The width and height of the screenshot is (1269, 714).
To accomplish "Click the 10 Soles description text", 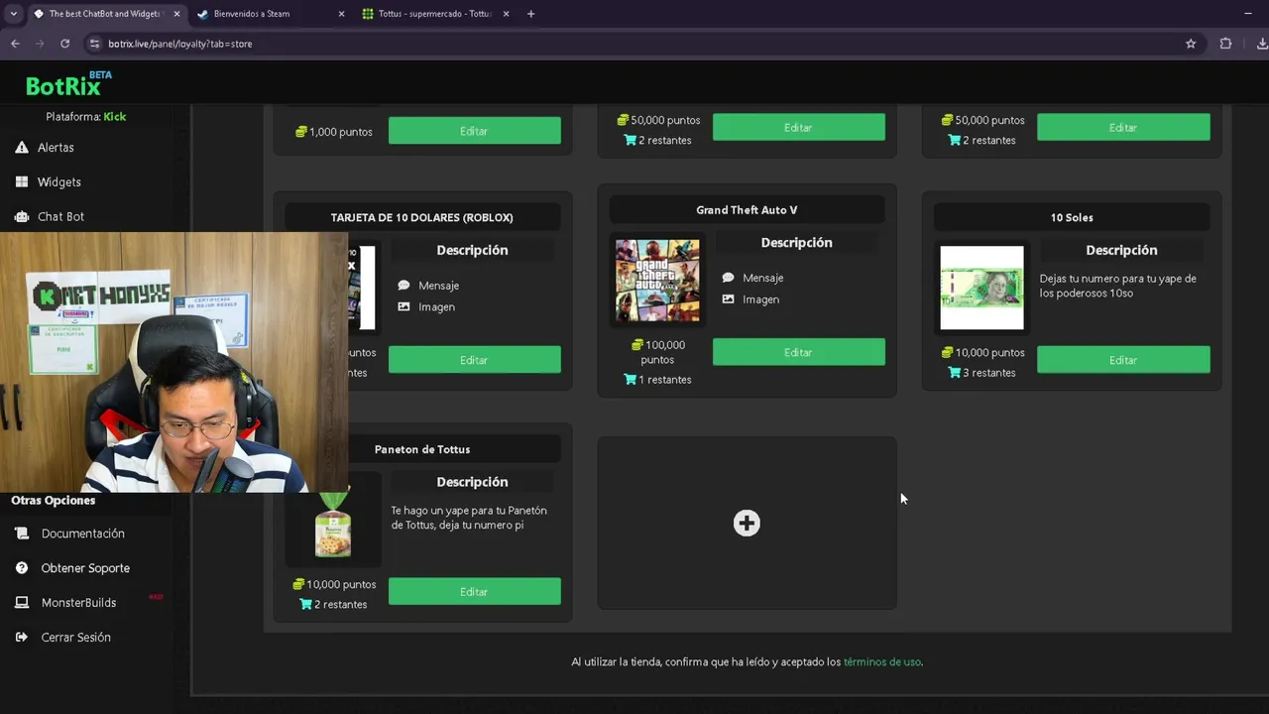I will pos(1118,286).
